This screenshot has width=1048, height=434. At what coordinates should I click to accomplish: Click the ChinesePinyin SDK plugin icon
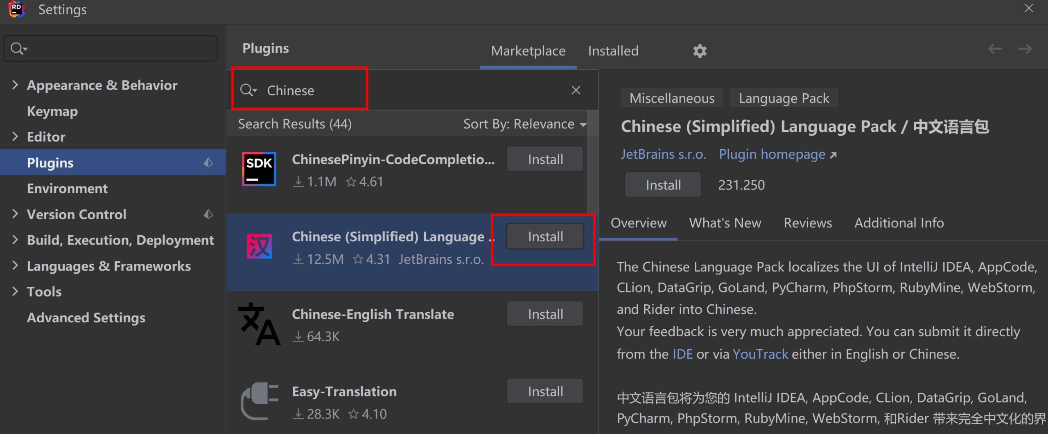click(x=259, y=169)
